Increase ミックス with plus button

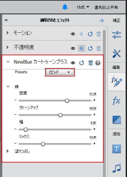94,143
